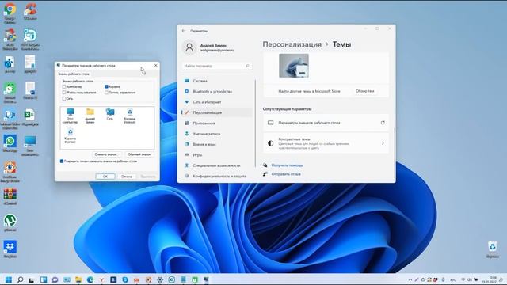Open the 'Значки рабочего стола' tab
The width and height of the screenshot is (507, 285).
pos(74,74)
